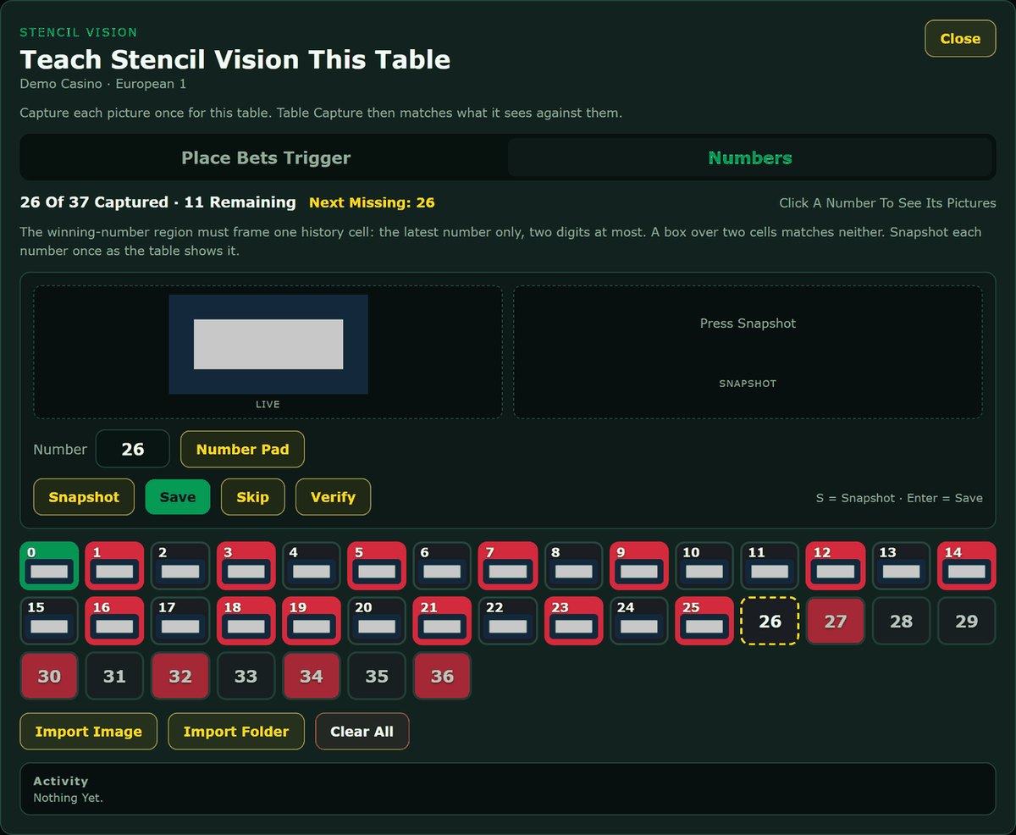Select captured number 8 tile

[x=573, y=567]
